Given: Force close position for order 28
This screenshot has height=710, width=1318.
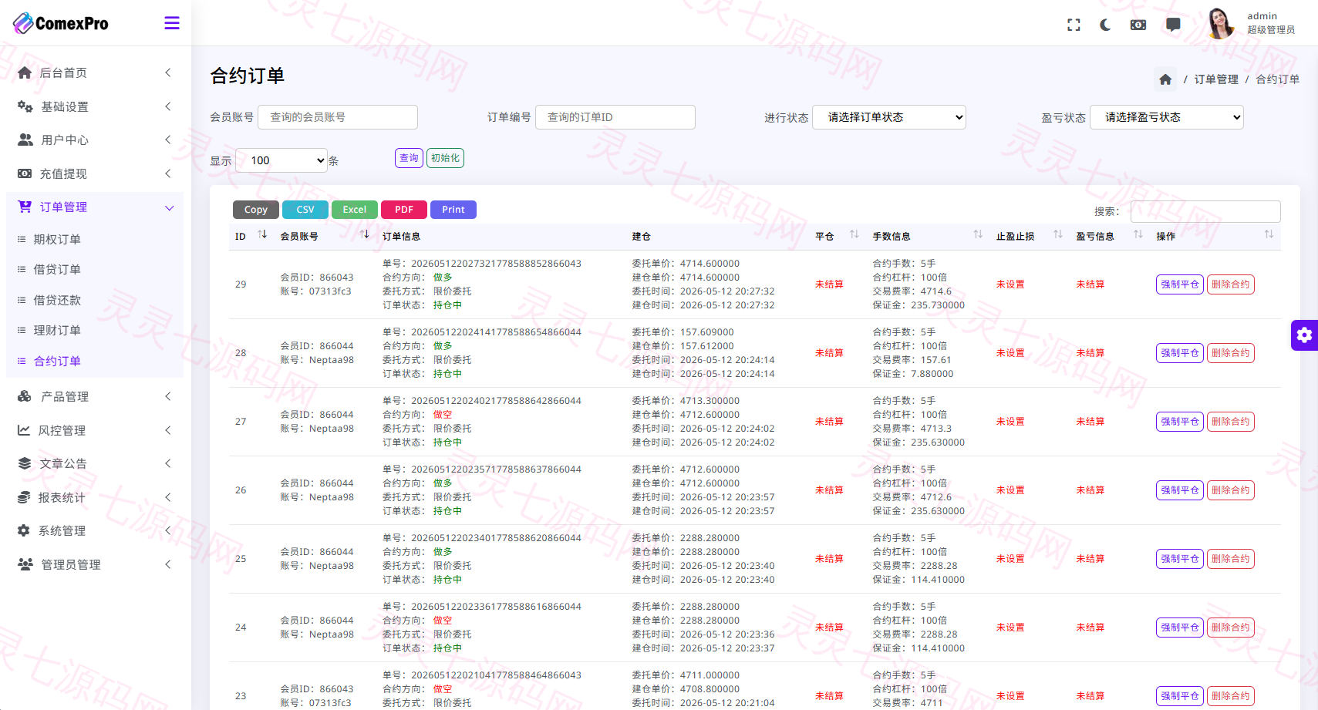Looking at the screenshot, I should coord(1180,353).
